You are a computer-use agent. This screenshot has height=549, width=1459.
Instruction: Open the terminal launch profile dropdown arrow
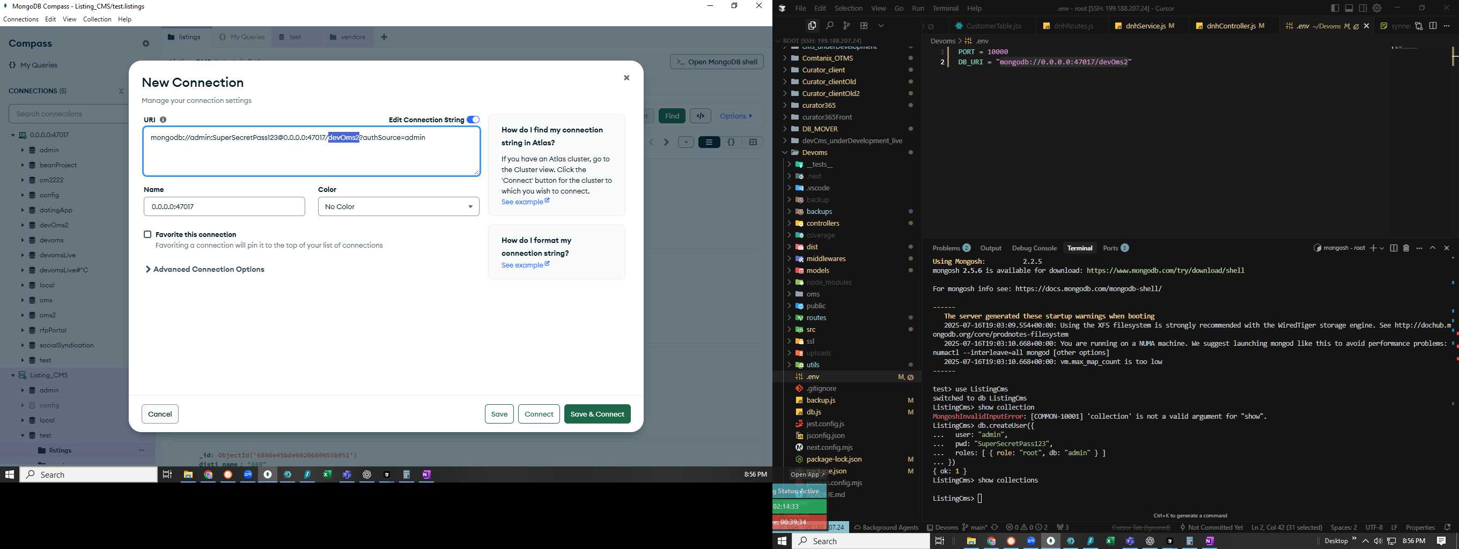click(1382, 248)
